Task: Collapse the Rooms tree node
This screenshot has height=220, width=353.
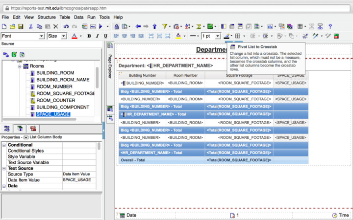Action: pyautogui.click(x=20, y=66)
